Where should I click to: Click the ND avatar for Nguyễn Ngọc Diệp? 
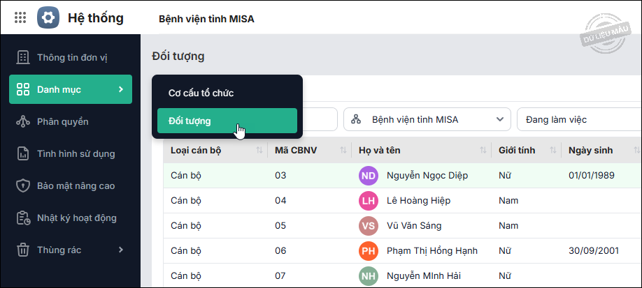369,175
